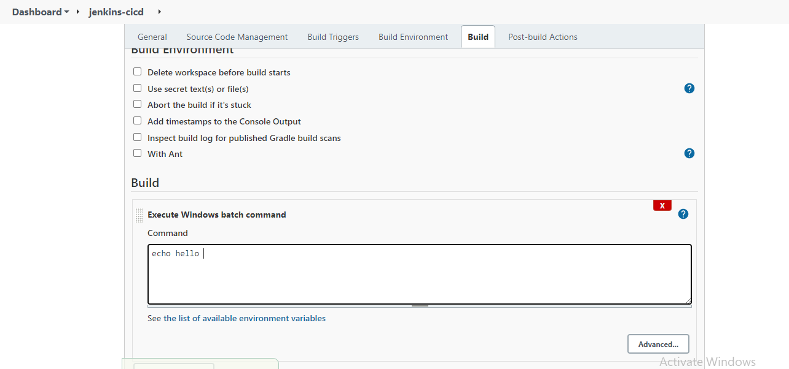This screenshot has width=789, height=369.
Task: Switch to the Source Code Management tab
Action: [x=237, y=37]
